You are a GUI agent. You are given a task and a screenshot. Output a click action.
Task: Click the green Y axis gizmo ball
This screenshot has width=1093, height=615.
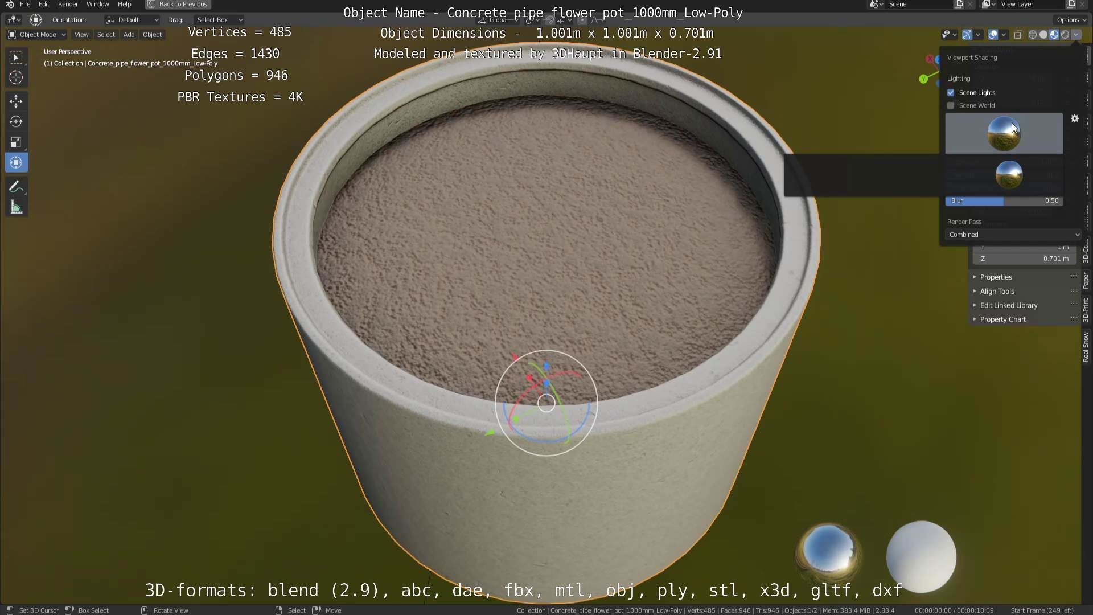pyautogui.click(x=923, y=79)
